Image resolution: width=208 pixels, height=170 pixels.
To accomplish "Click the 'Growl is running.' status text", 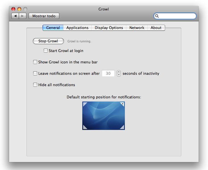I will tap(79, 41).
